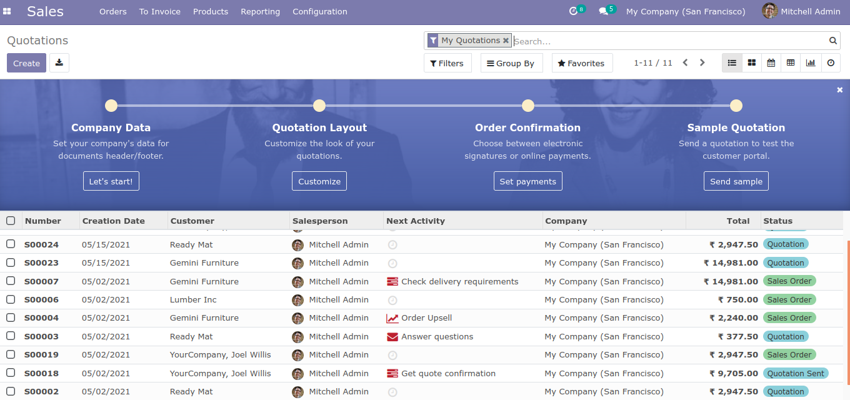The image size is (850, 400).
Task: Remove the My Quotations filter tag
Action: (506, 41)
